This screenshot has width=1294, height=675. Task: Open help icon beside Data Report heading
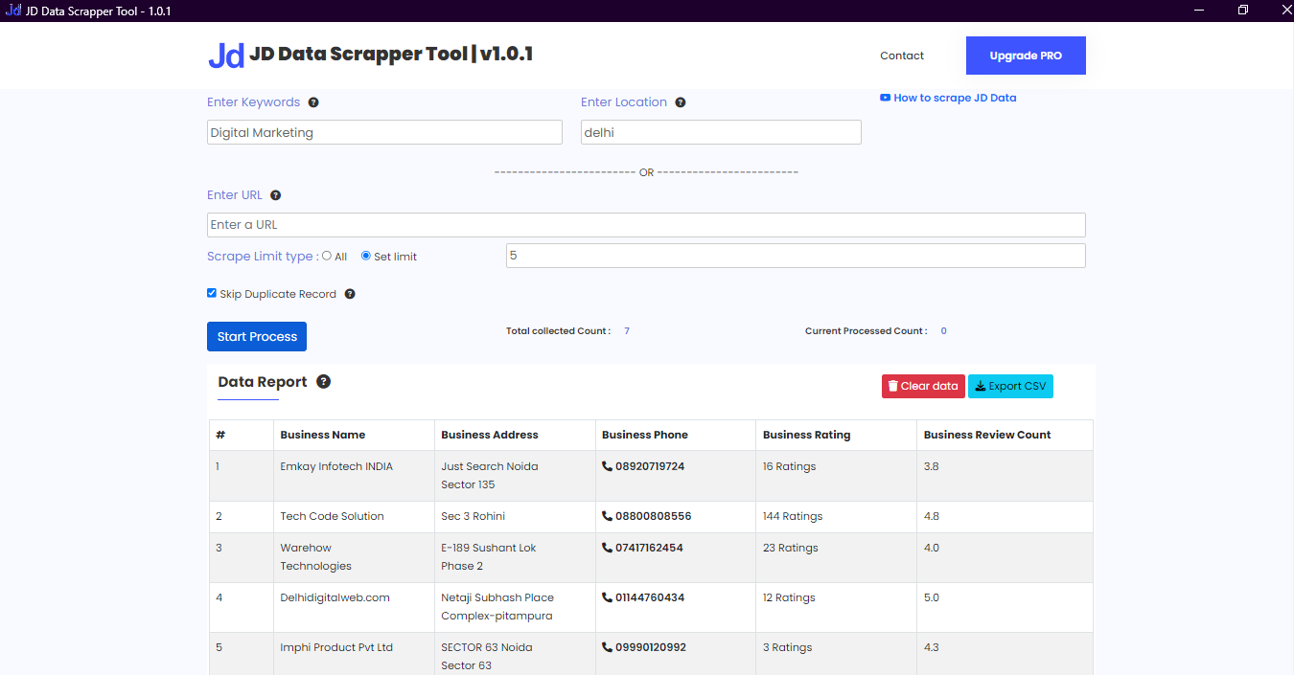pyautogui.click(x=324, y=382)
